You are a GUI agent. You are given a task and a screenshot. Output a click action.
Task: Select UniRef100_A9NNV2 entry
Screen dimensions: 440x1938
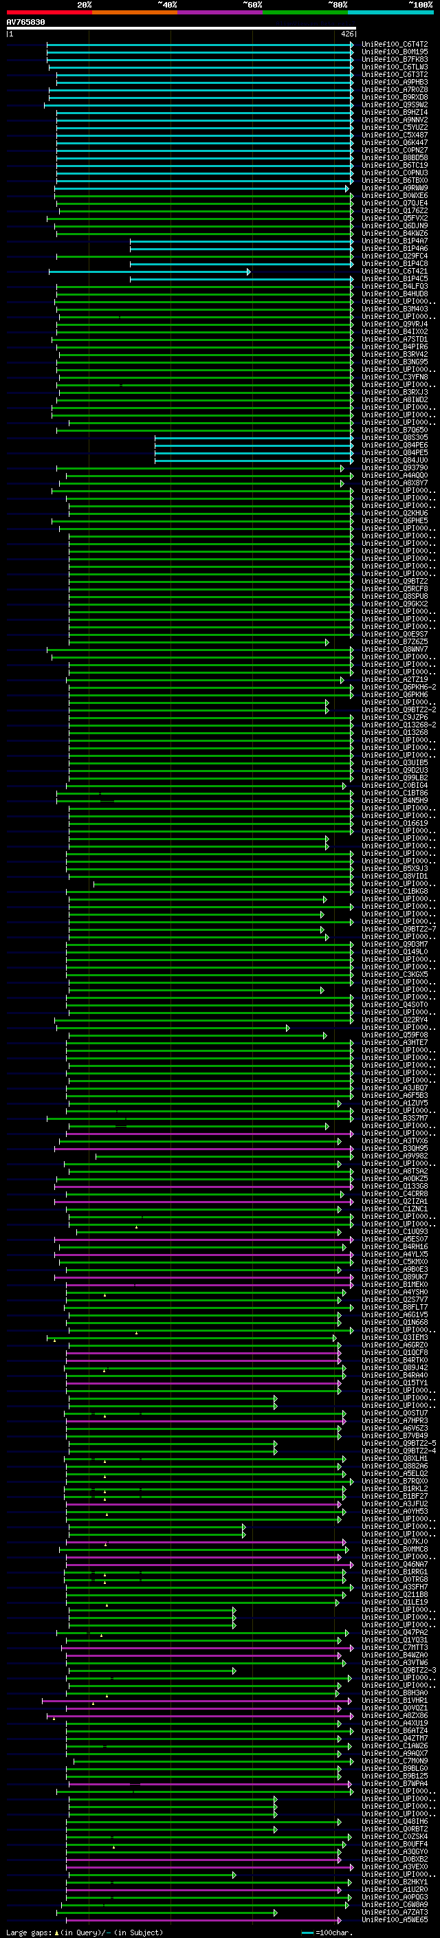point(395,120)
